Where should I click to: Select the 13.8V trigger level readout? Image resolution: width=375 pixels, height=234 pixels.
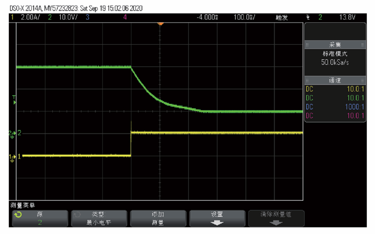347,18
